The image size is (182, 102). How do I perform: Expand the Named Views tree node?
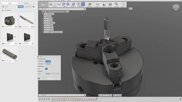point(42,14)
